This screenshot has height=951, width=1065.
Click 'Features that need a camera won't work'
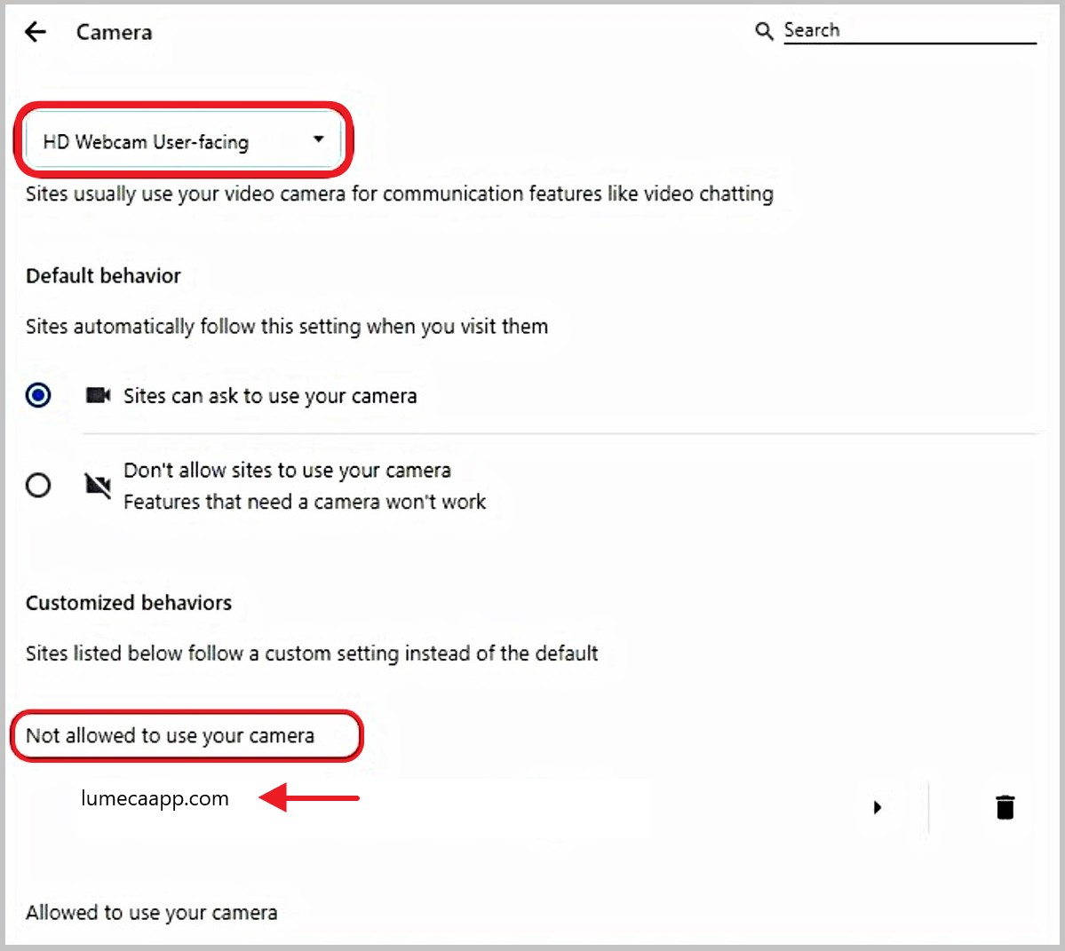point(305,502)
